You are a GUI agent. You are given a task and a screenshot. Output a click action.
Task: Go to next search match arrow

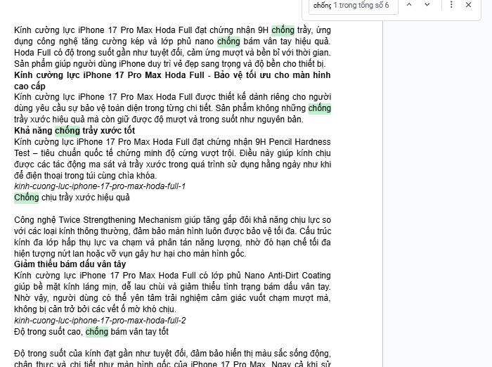coord(427,5)
